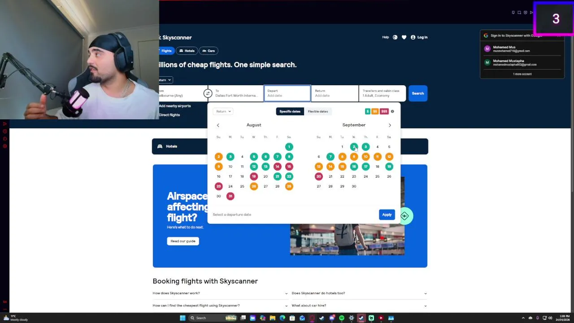Open Windows Start menu
The image size is (574, 323).
click(183, 318)
